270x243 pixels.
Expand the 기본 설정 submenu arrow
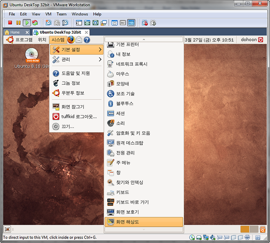100,49
